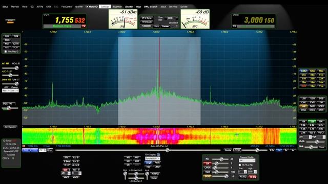The width and height of the screenshot is (328, 184).
Task: Open the EQ menu item
Action: 32,7
